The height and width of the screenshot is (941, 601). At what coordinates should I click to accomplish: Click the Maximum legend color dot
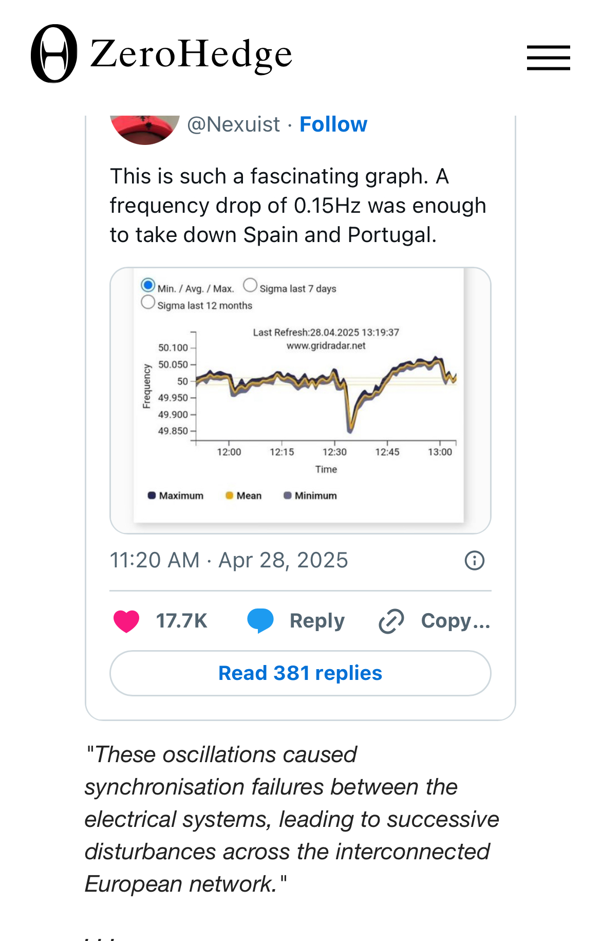click(x=152, y=495)
